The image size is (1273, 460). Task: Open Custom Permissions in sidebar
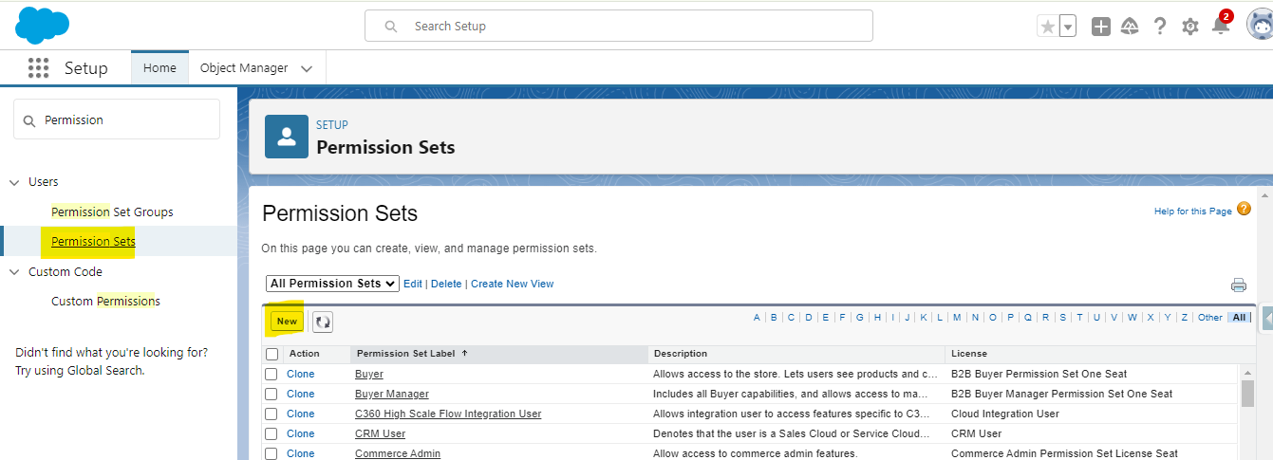(105, 301)
